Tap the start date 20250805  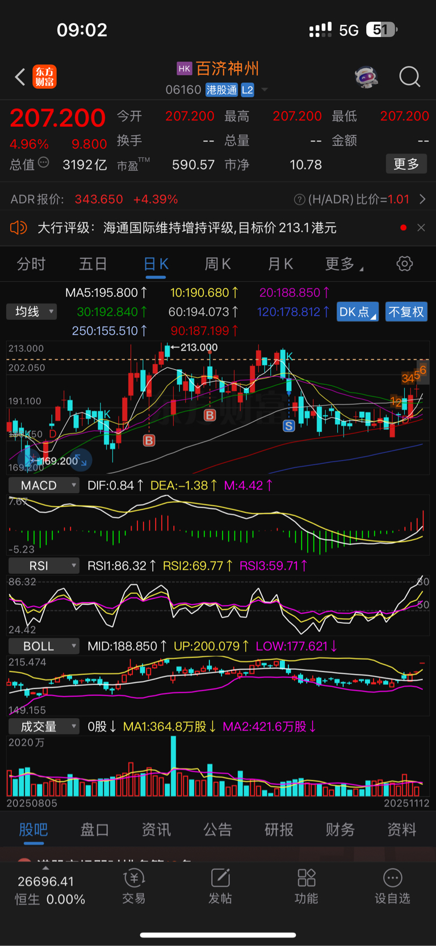pyautogui.click(x=32, y=803)
